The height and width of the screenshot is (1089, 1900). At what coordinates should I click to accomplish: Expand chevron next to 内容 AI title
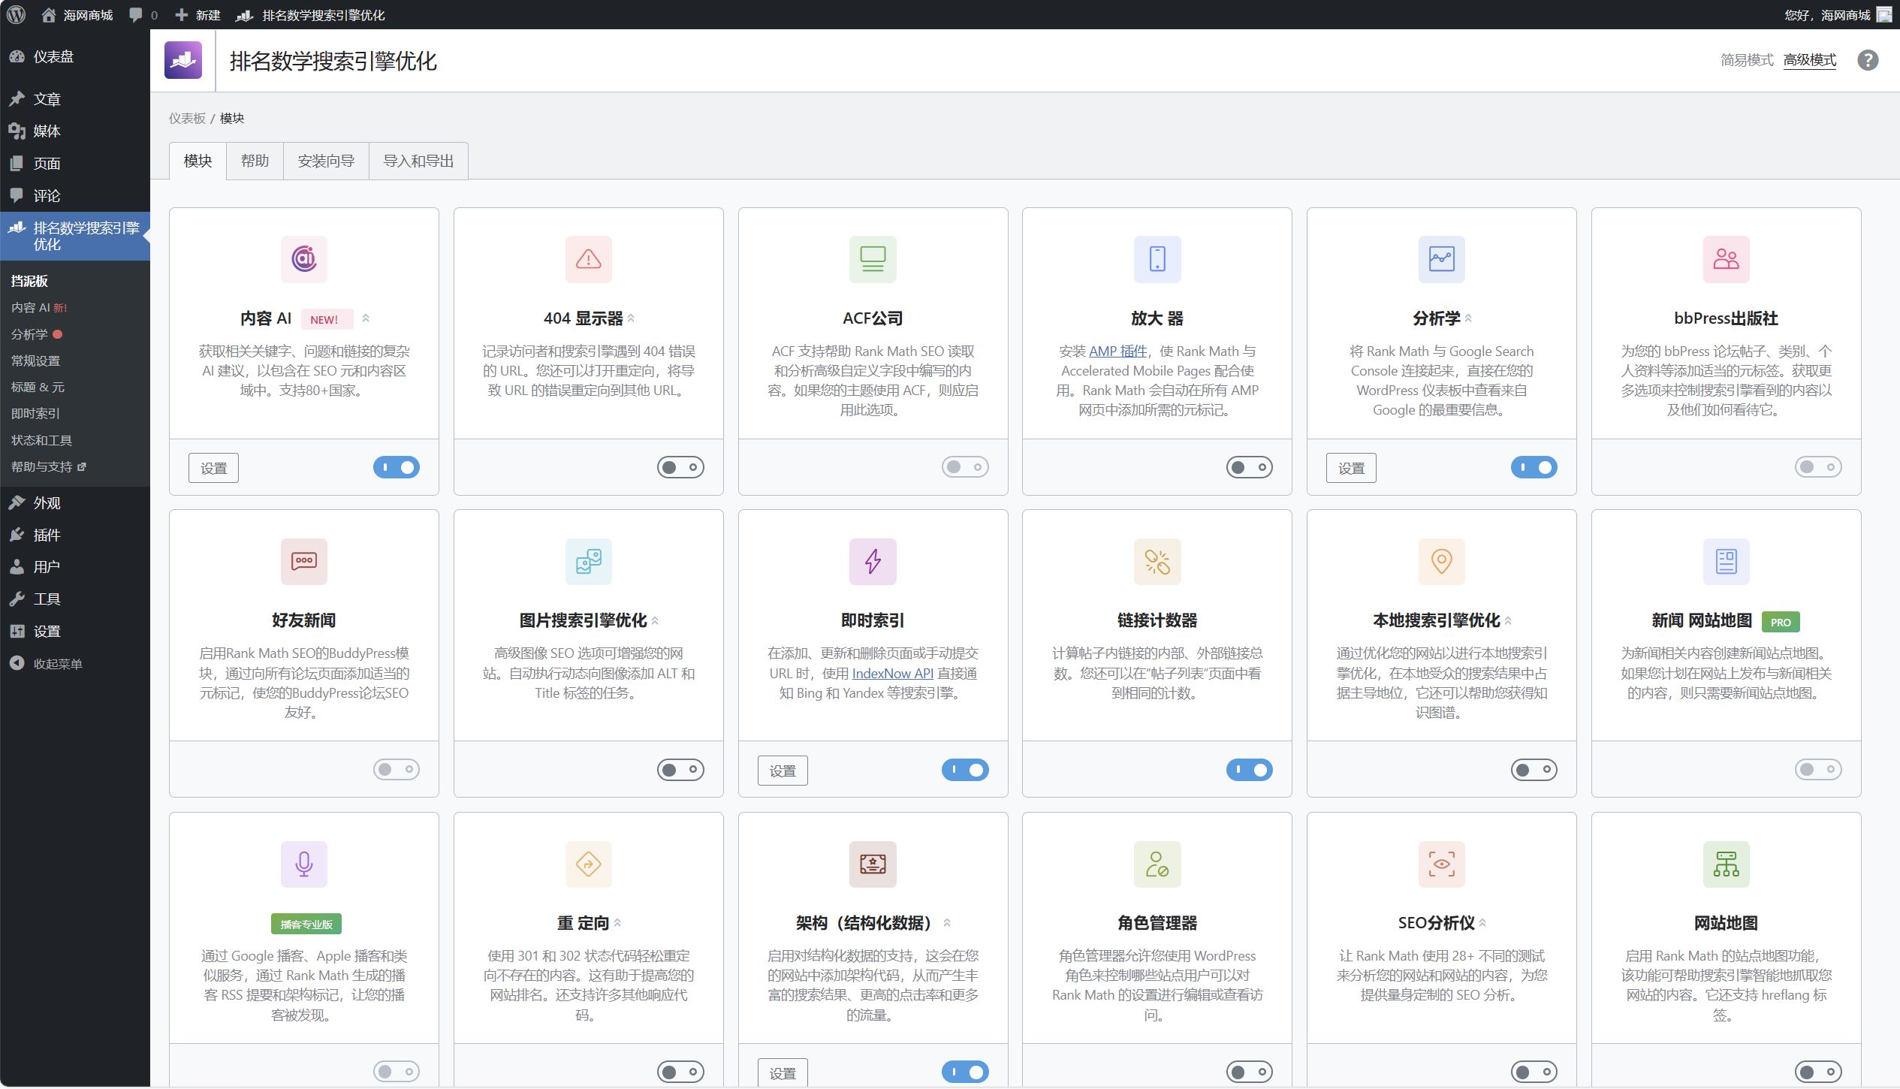(x=366, y=318)
